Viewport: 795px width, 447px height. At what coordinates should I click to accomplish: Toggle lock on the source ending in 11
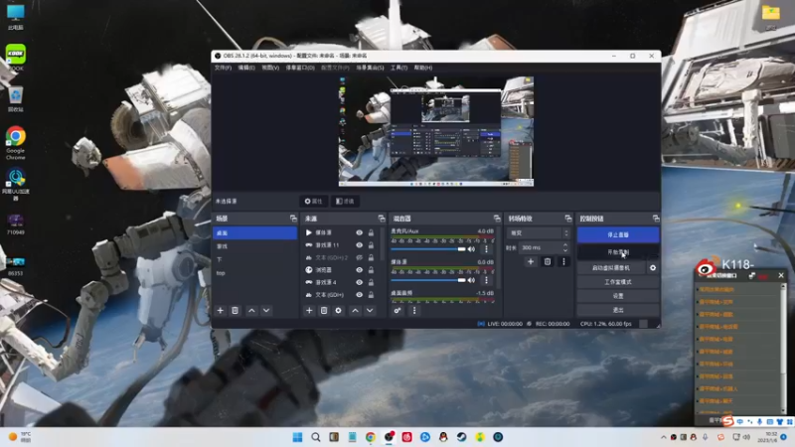[371, 244]
